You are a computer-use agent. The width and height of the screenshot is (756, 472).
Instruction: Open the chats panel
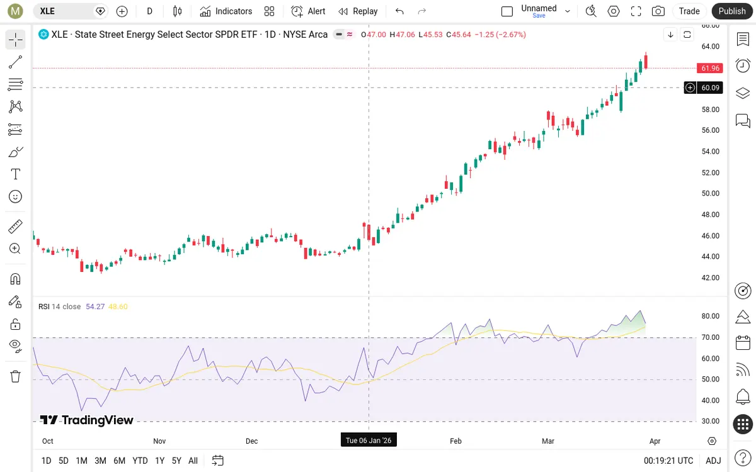(743, 120)
